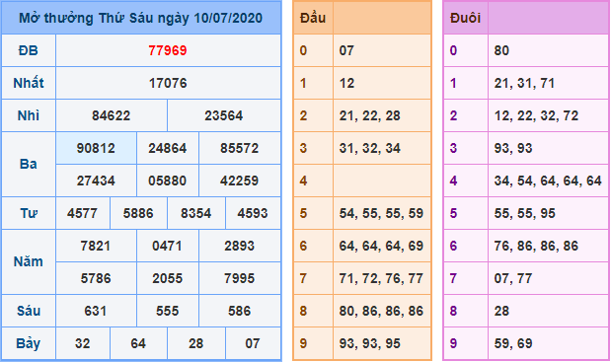
Task: Select fifth prize number 7995
Action: pyautogui.click(x=239, y=279)
